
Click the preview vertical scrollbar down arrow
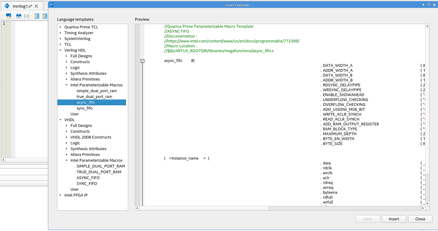click(x=427, y=204)
